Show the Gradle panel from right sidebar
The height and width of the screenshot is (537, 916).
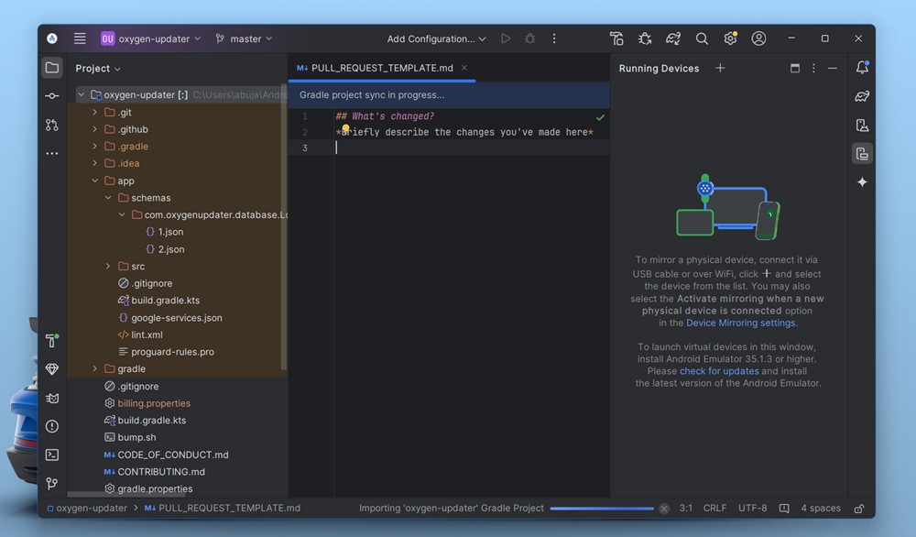861,96
